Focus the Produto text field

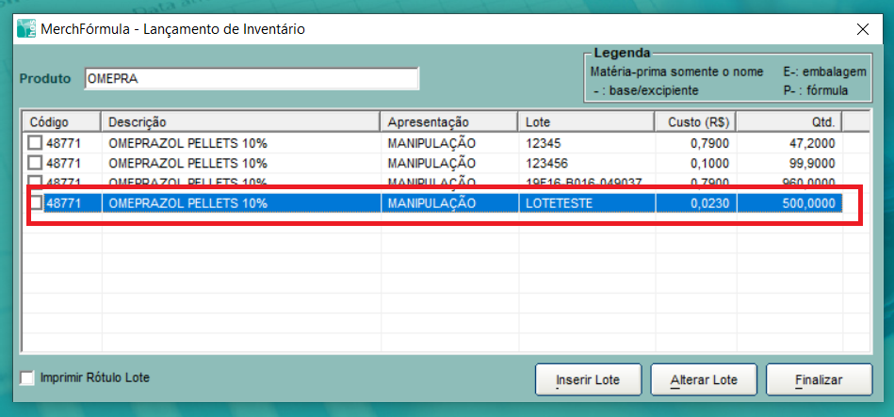tap(250, 79)
